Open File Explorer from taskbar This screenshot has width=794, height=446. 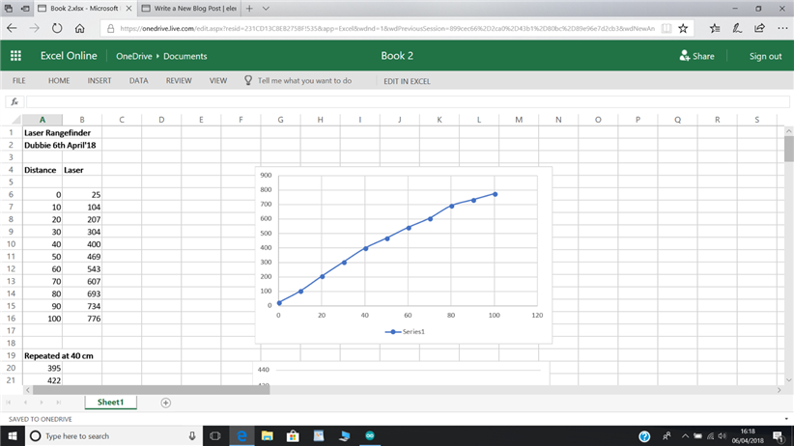pyautogui.click(x=267, y=436)
